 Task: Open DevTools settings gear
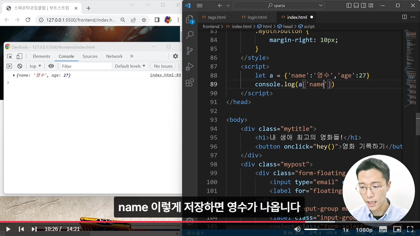175,56
